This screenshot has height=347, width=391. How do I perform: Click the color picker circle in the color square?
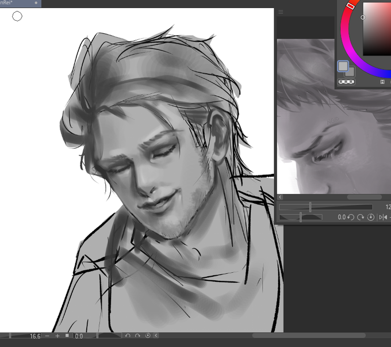[x=363, y=17]
